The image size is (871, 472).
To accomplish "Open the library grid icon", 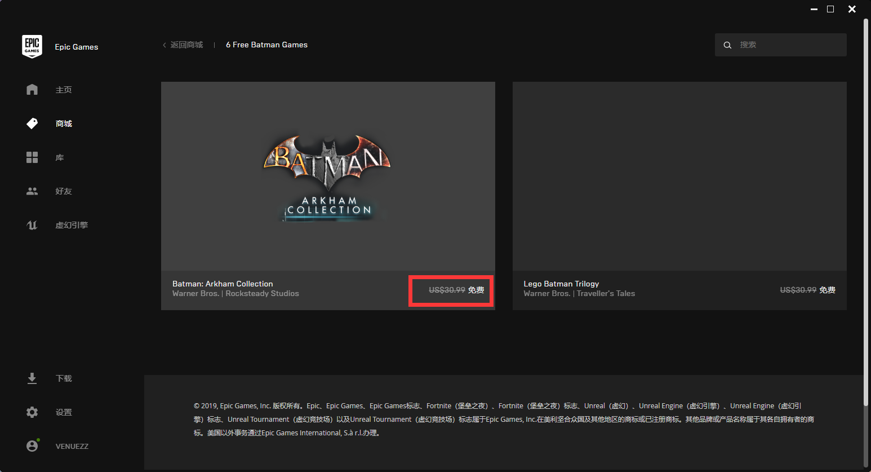I will coord(32,157).
